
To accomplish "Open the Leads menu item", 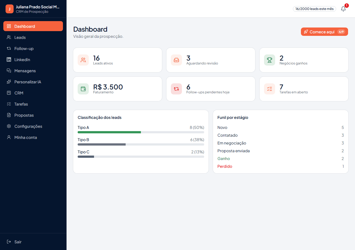I will pyautogui.click(x=33, y=37).
